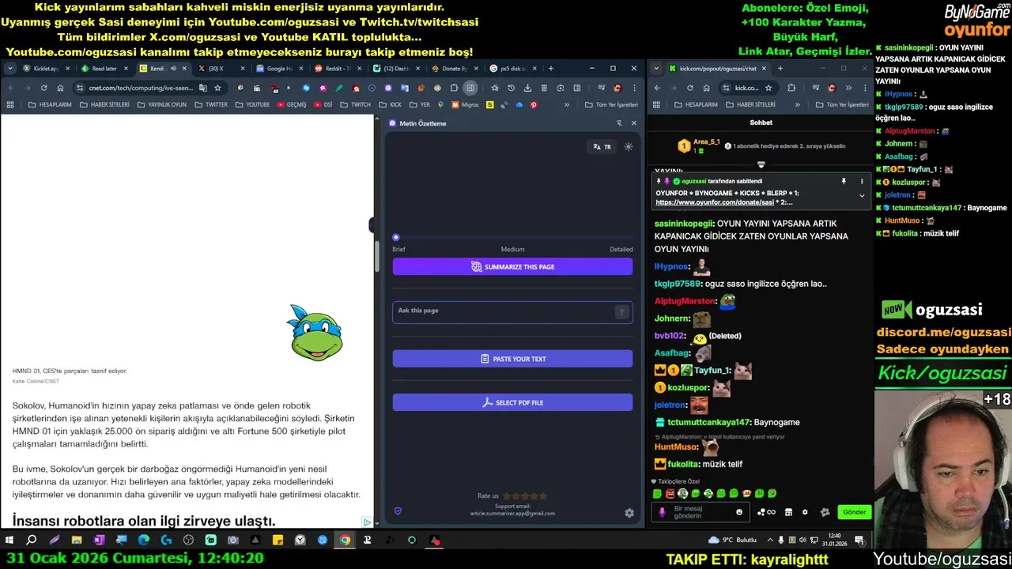Click SUMMARIZE THIS PAGE button

pyautogui.click(x=512, y=267)
